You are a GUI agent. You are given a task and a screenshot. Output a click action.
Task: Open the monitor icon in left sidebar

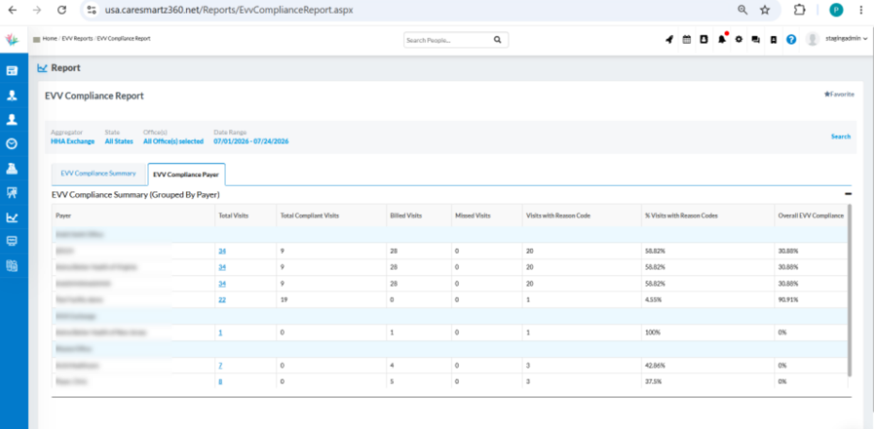pyautogui.click(x=12, y=241)
